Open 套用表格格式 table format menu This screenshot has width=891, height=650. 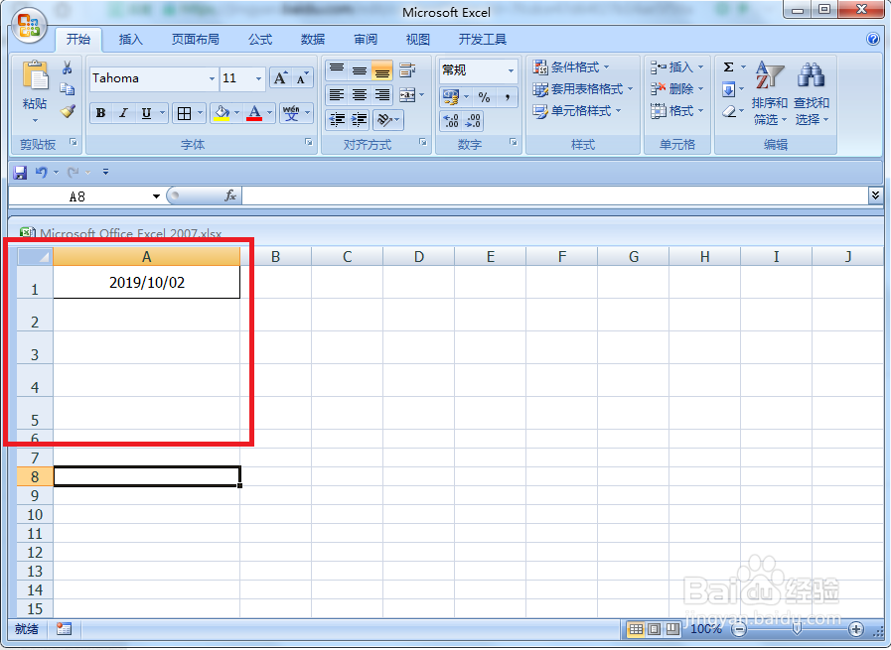point(584,89)
